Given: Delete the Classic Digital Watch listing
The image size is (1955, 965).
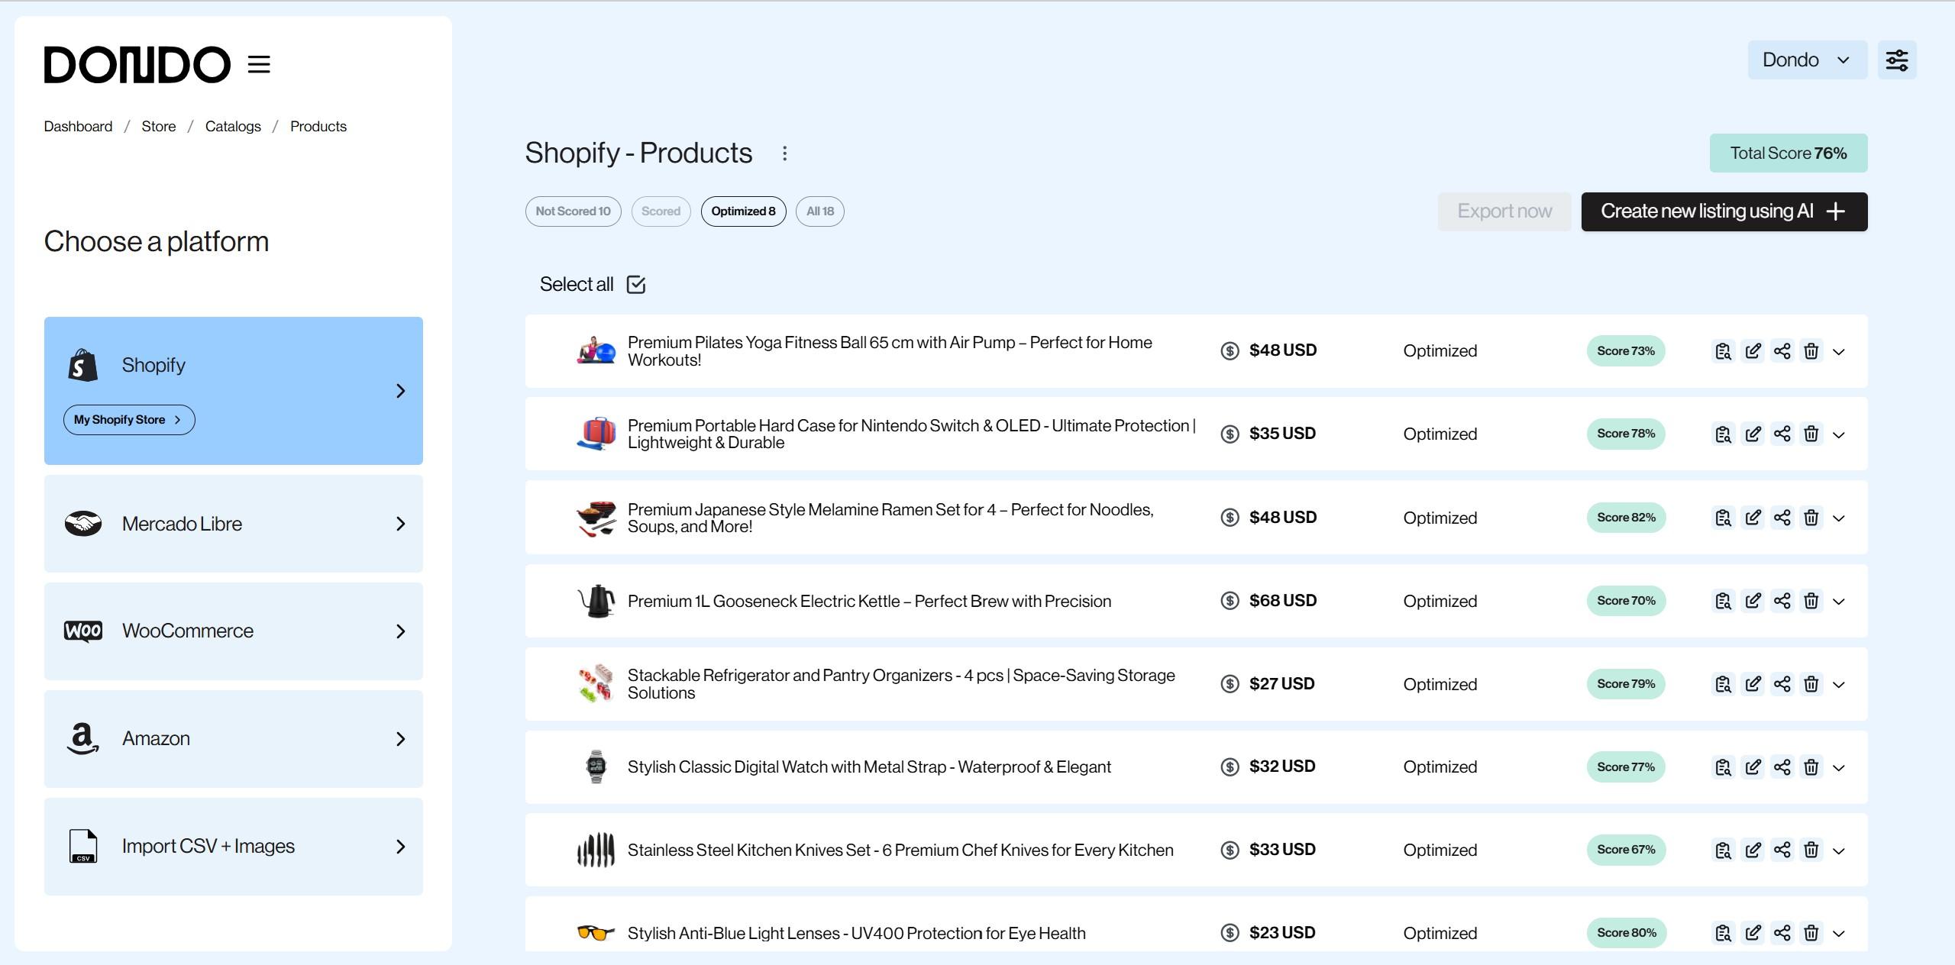Looking at the screenshot, I should [x=1811, y=767].
